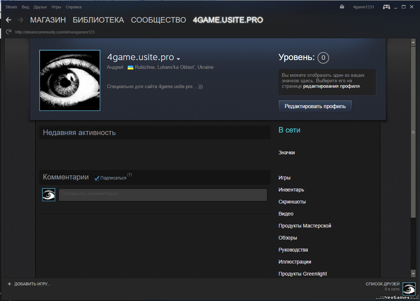Open the Steam menu
Image resolution: width=420 pixels, height=301 pixels.
click(11, 7)
